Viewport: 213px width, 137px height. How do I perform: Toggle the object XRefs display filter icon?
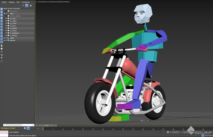pyautogui.click(x=2, y=30)
